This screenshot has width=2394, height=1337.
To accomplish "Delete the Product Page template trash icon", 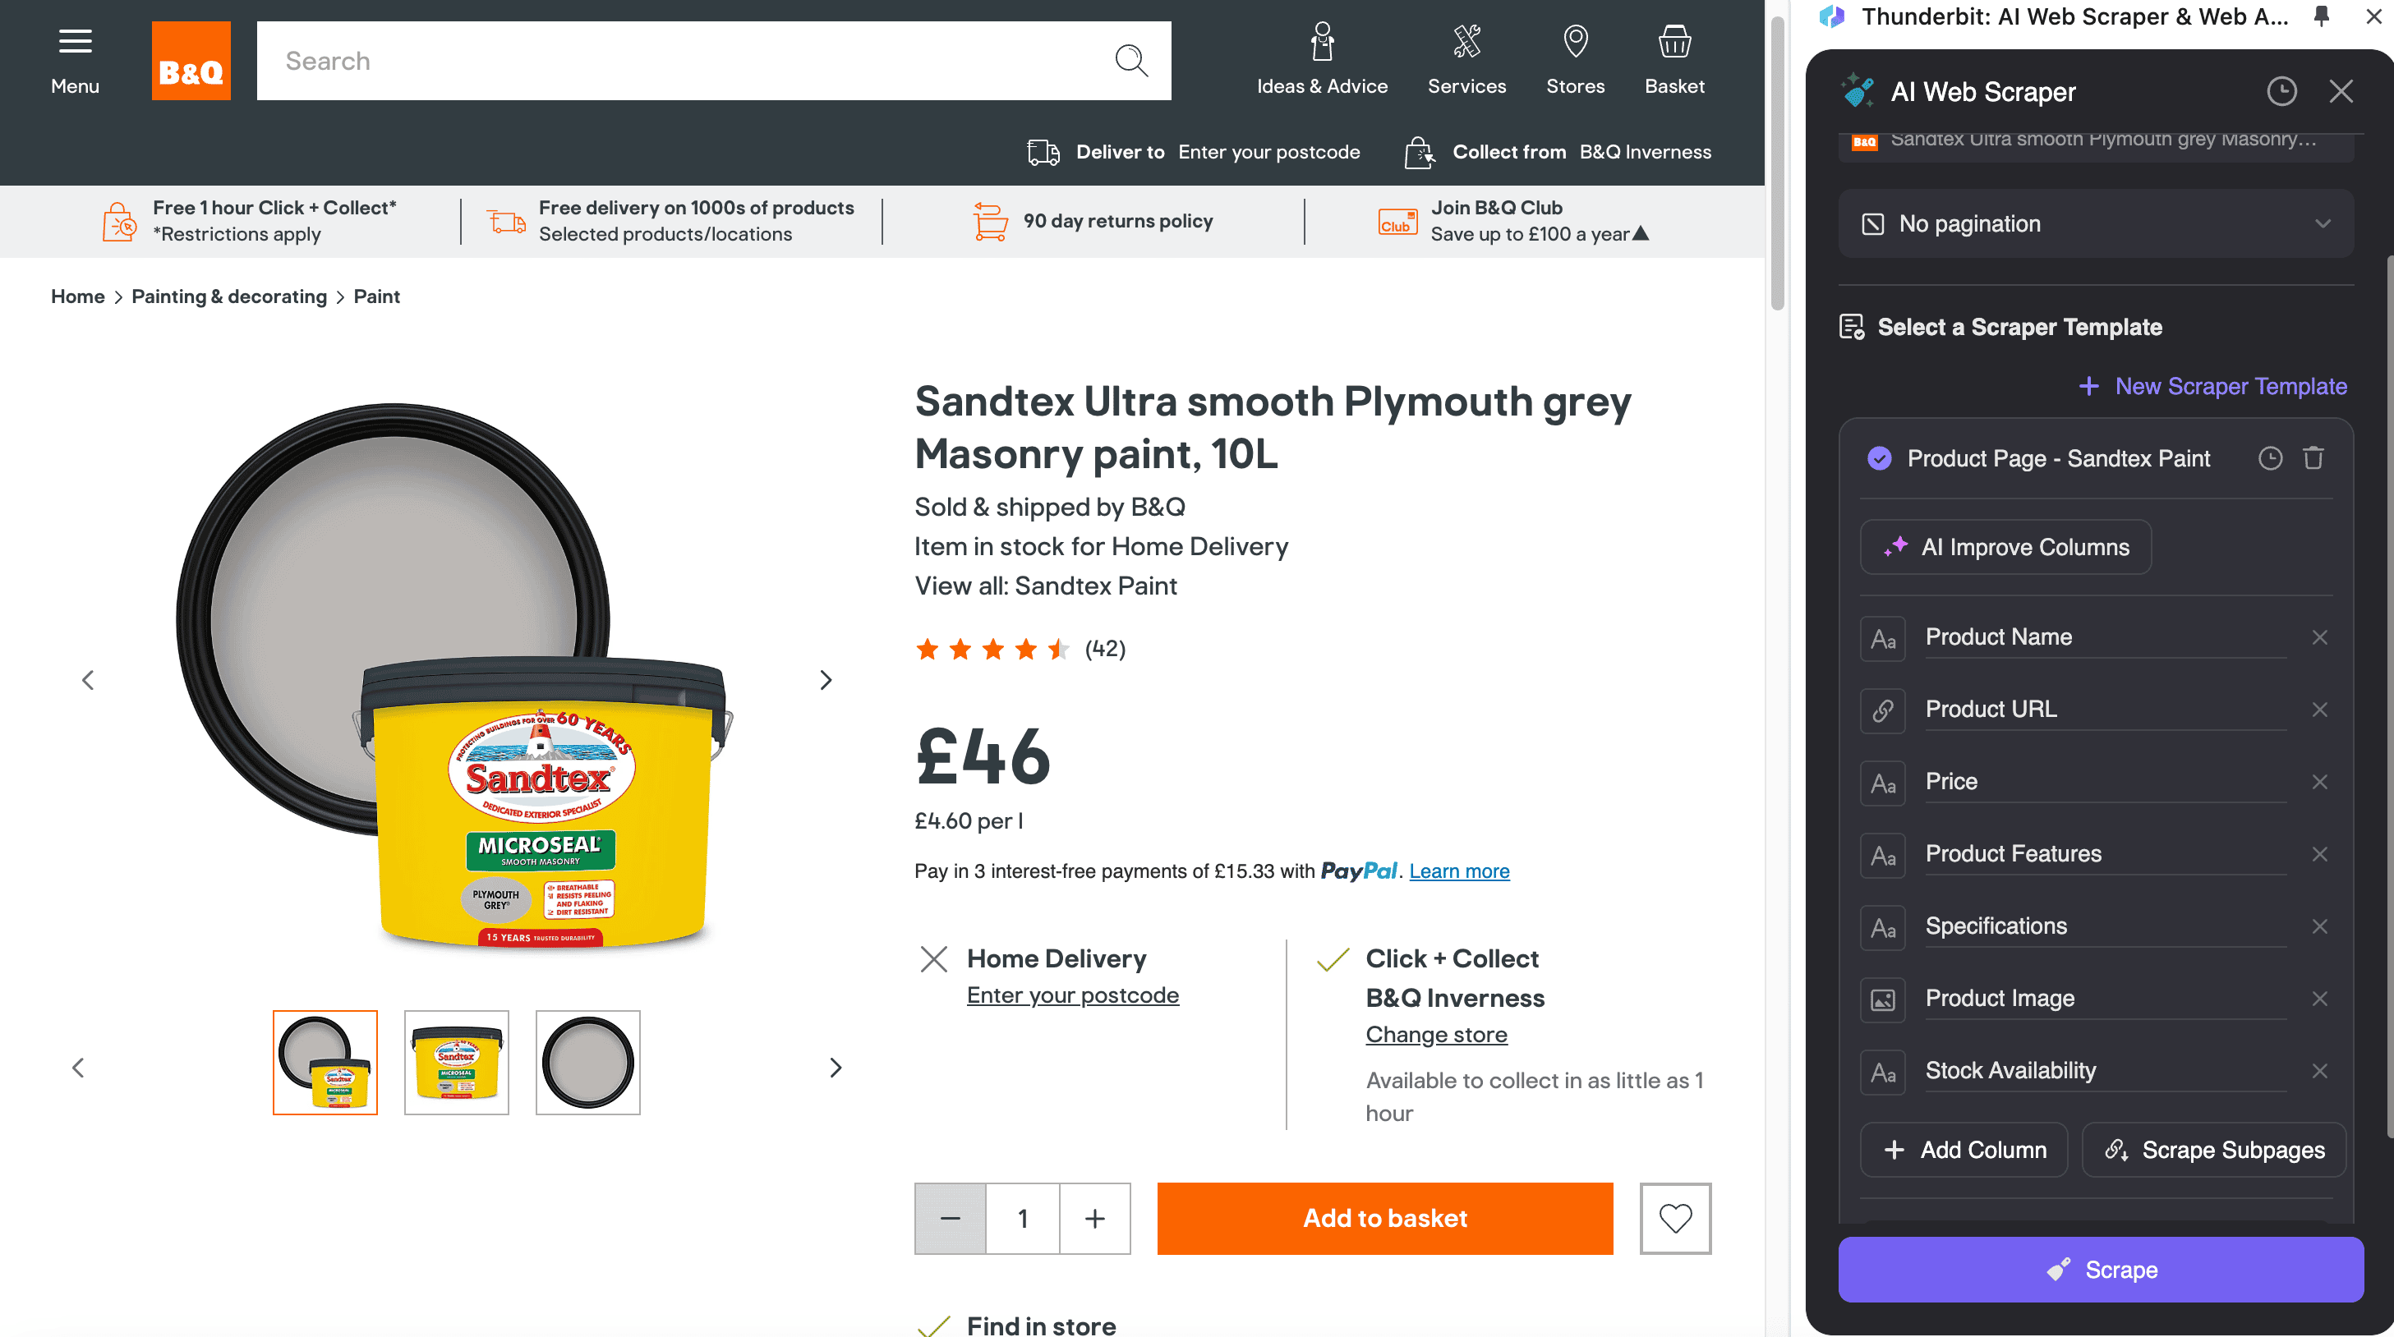I will 2313,458.
